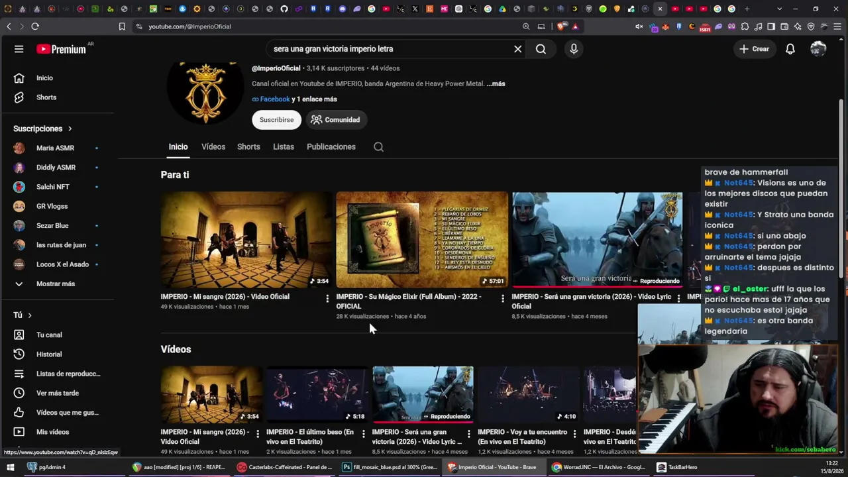Open options for El último beso video

[363, 434]
